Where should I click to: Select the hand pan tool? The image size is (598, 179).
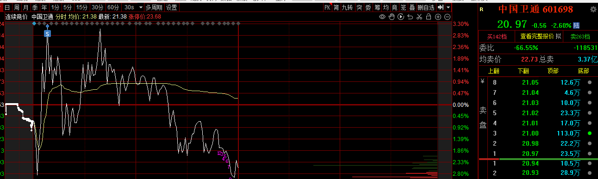pos(392,17)
